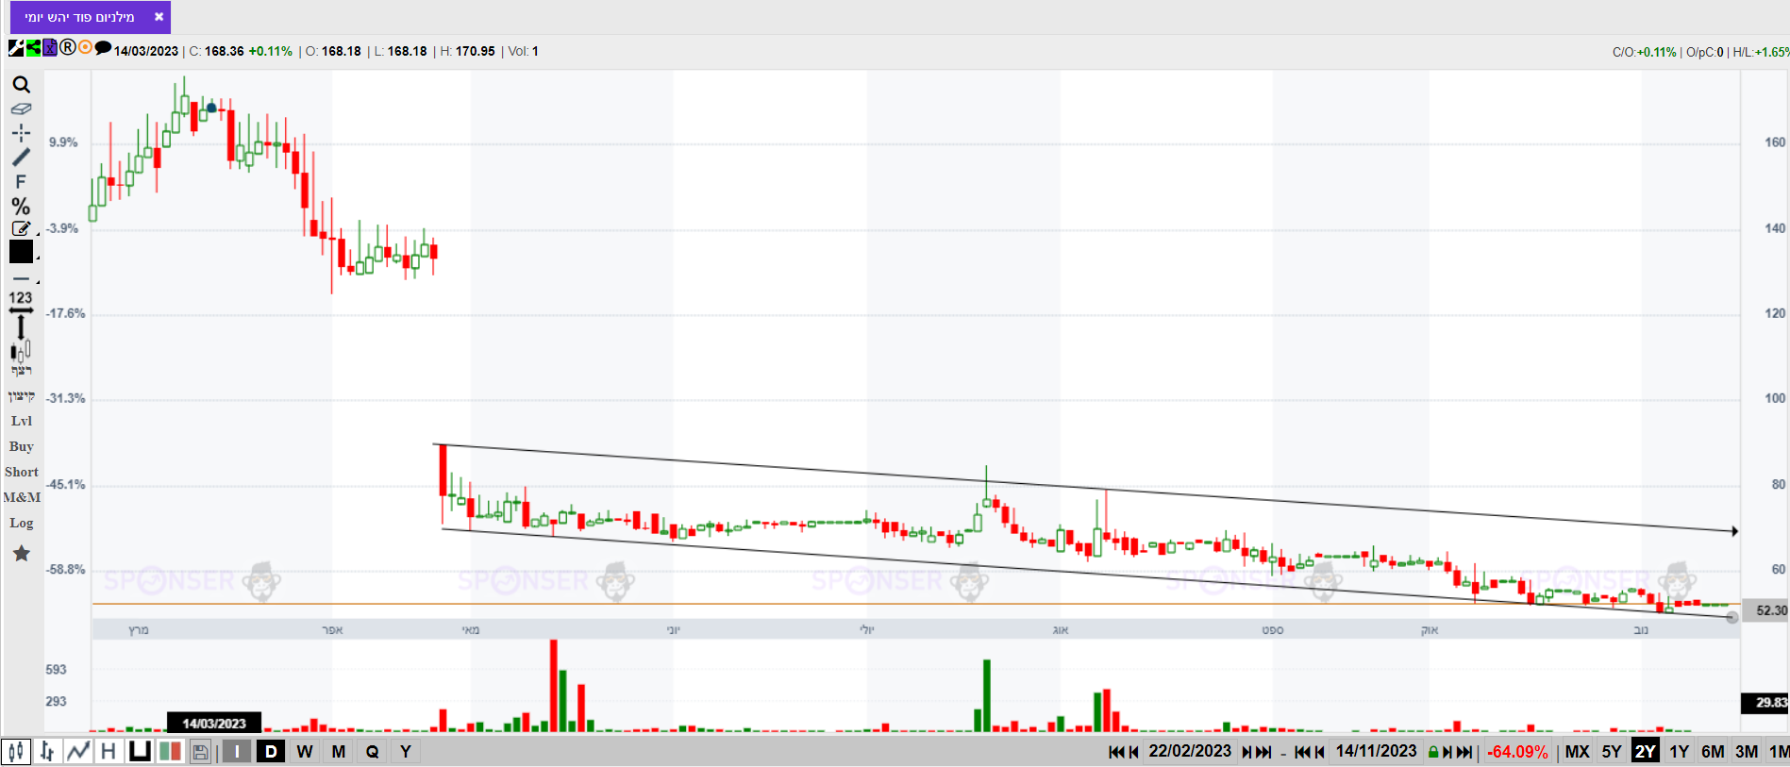Screen dimensions: 1790x767
Task: Click the 52.30 current price label
Action: 1766,610
